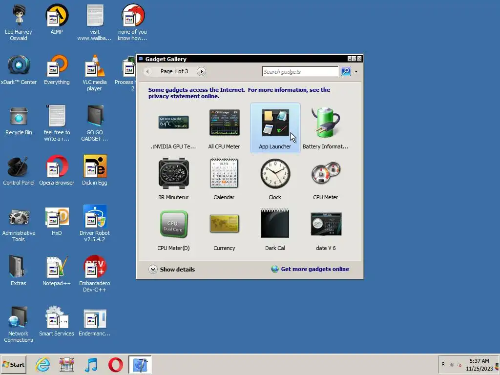Open the taskbar clock showing 5:37 AM
Screen dimensions: 500x375
(x=479, y=365)
